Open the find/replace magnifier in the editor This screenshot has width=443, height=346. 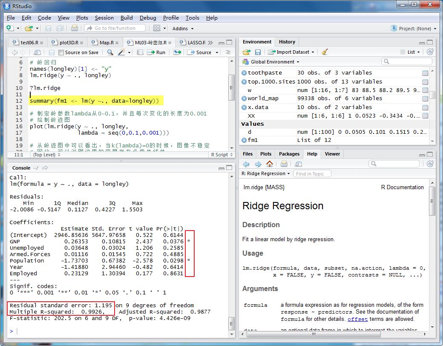pyautogui.click(x=110, y=52)
